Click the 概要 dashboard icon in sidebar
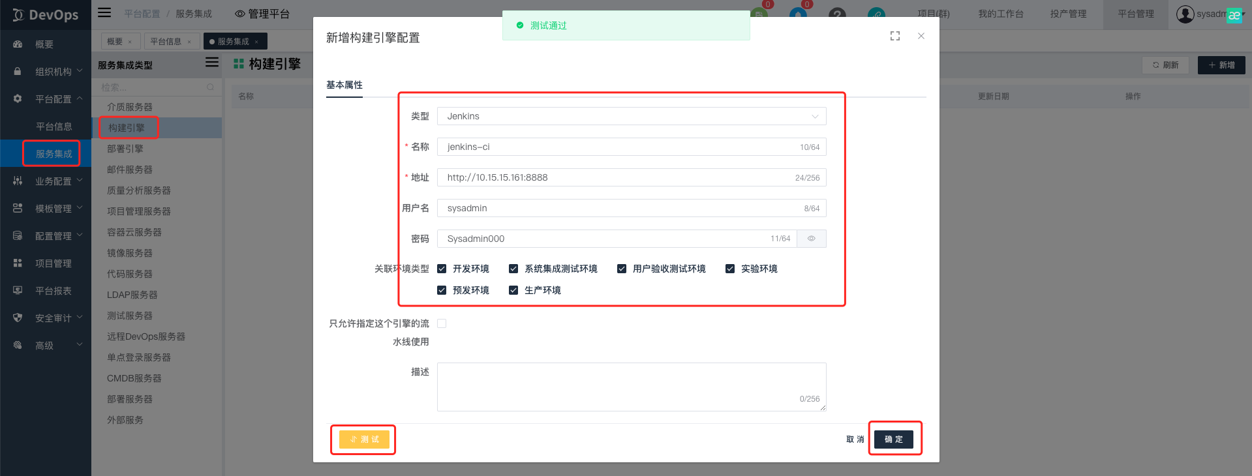1252x476 pixels. [x=18, y=44]
